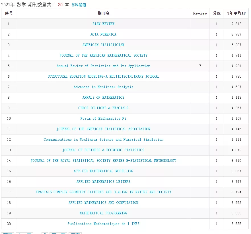The width and height of the screenshot is (251, 234).
Task: Open FRACTALS-COMPLEX GEOMETRY PATTERNS journal link
Action: [x=103, y=192]
